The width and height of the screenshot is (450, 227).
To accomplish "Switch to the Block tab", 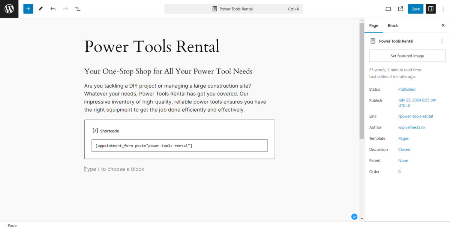I will click(x=393, y=25).
